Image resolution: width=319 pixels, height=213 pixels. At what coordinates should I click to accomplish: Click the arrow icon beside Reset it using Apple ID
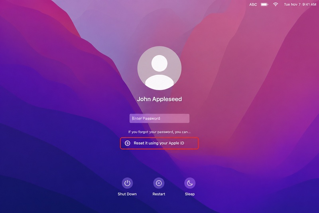127,143
